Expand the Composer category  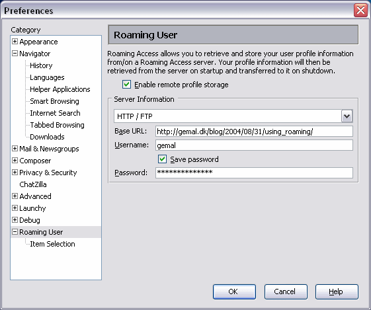coord(15,161)
